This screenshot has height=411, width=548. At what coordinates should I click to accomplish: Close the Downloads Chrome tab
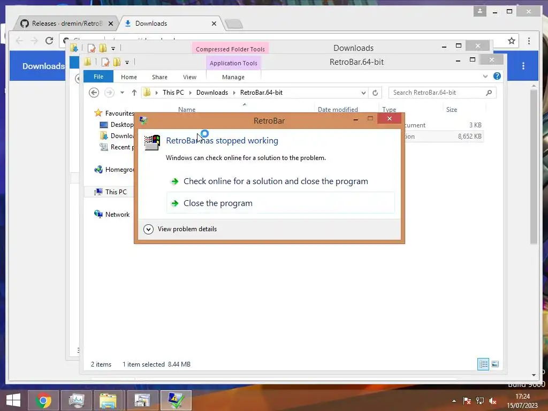point(214,24)
